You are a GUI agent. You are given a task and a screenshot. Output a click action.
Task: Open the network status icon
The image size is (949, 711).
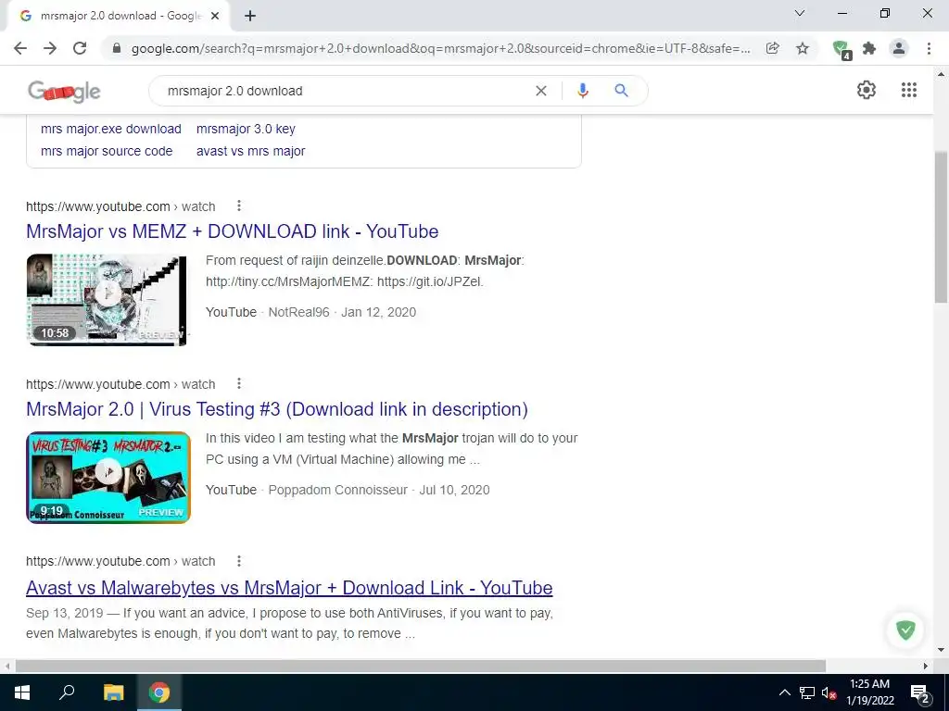click(x=807, y=692)
